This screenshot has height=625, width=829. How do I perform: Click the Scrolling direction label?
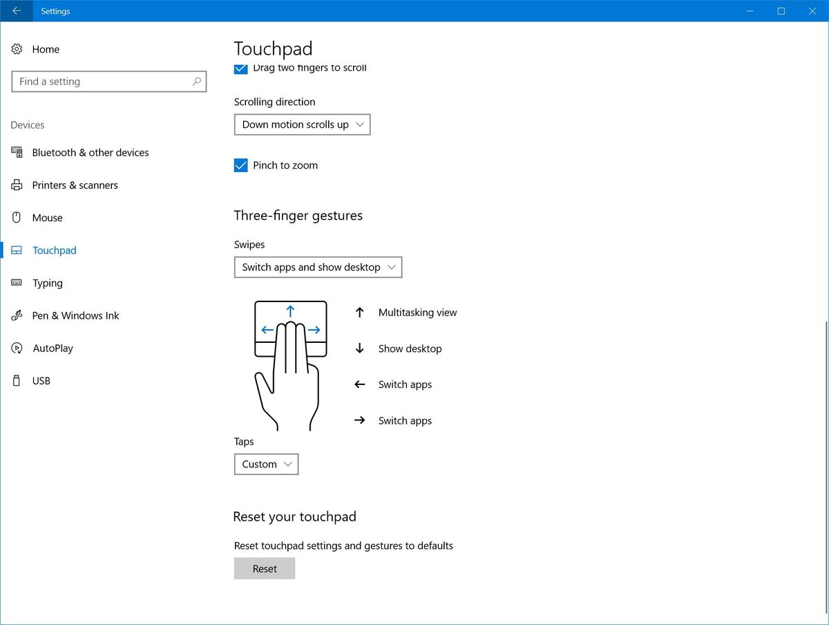tap(274, 102)
